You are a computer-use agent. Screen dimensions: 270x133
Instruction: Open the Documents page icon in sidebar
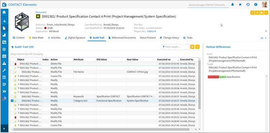[4, 28]
